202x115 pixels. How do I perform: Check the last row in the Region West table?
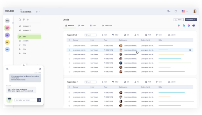tap(69, 72)
